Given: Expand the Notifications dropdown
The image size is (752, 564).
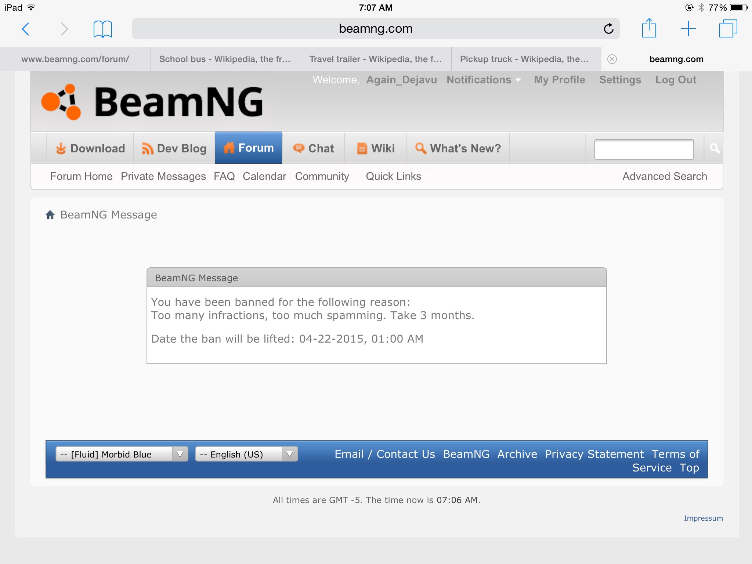Looking at the screenshot, I should (x=483, y=80).
